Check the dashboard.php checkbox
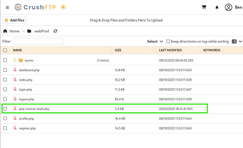Image resolution: width=243 pixels, height=148 pixels. click(5, 70)
